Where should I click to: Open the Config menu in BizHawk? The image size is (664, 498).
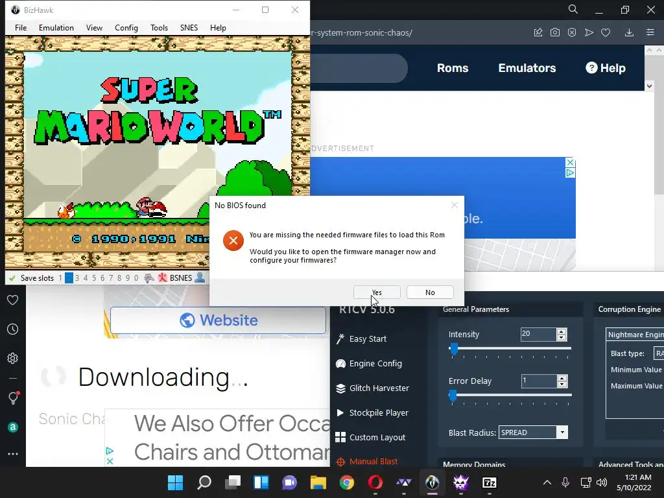pyautogui.click(x=126, y=27)
